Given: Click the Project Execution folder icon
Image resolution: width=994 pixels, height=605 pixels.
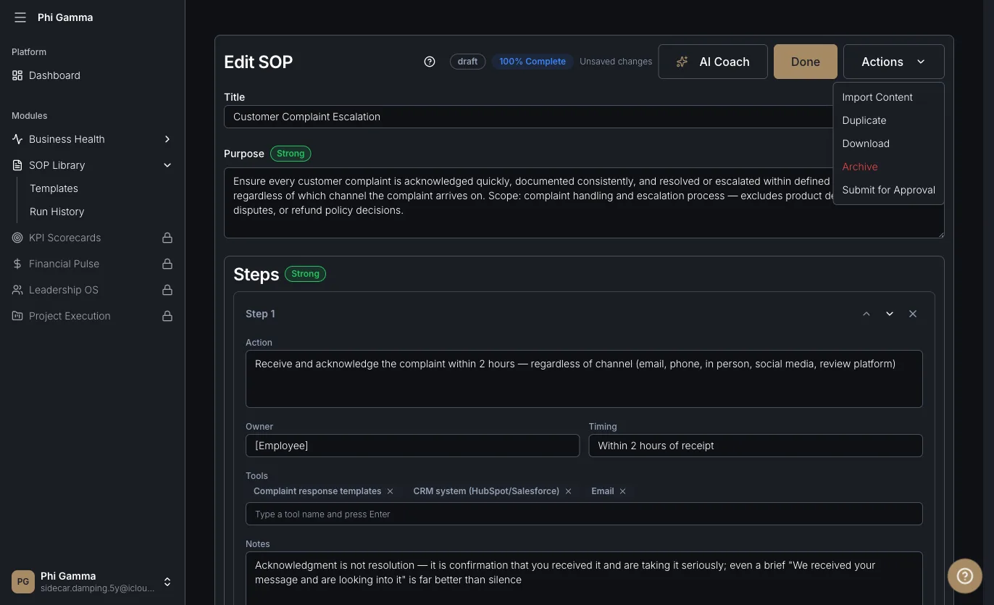Looking at the screenshot, I should (17, 316).
